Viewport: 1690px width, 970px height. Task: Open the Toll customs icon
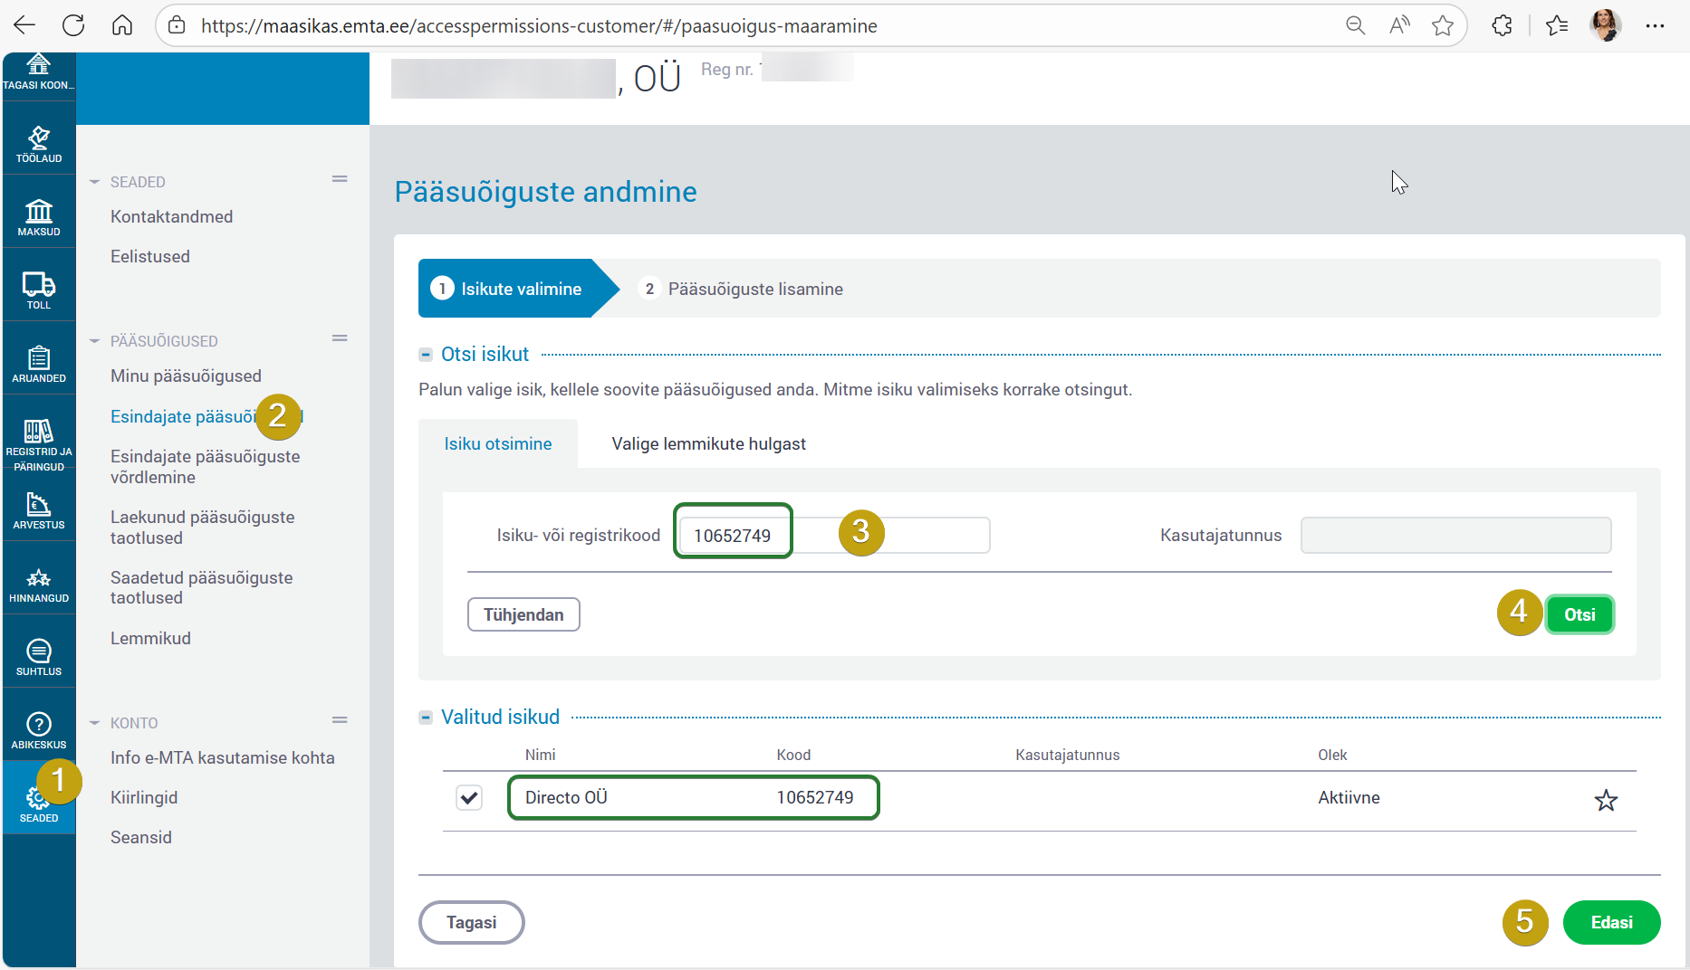(x=39, y=290)
